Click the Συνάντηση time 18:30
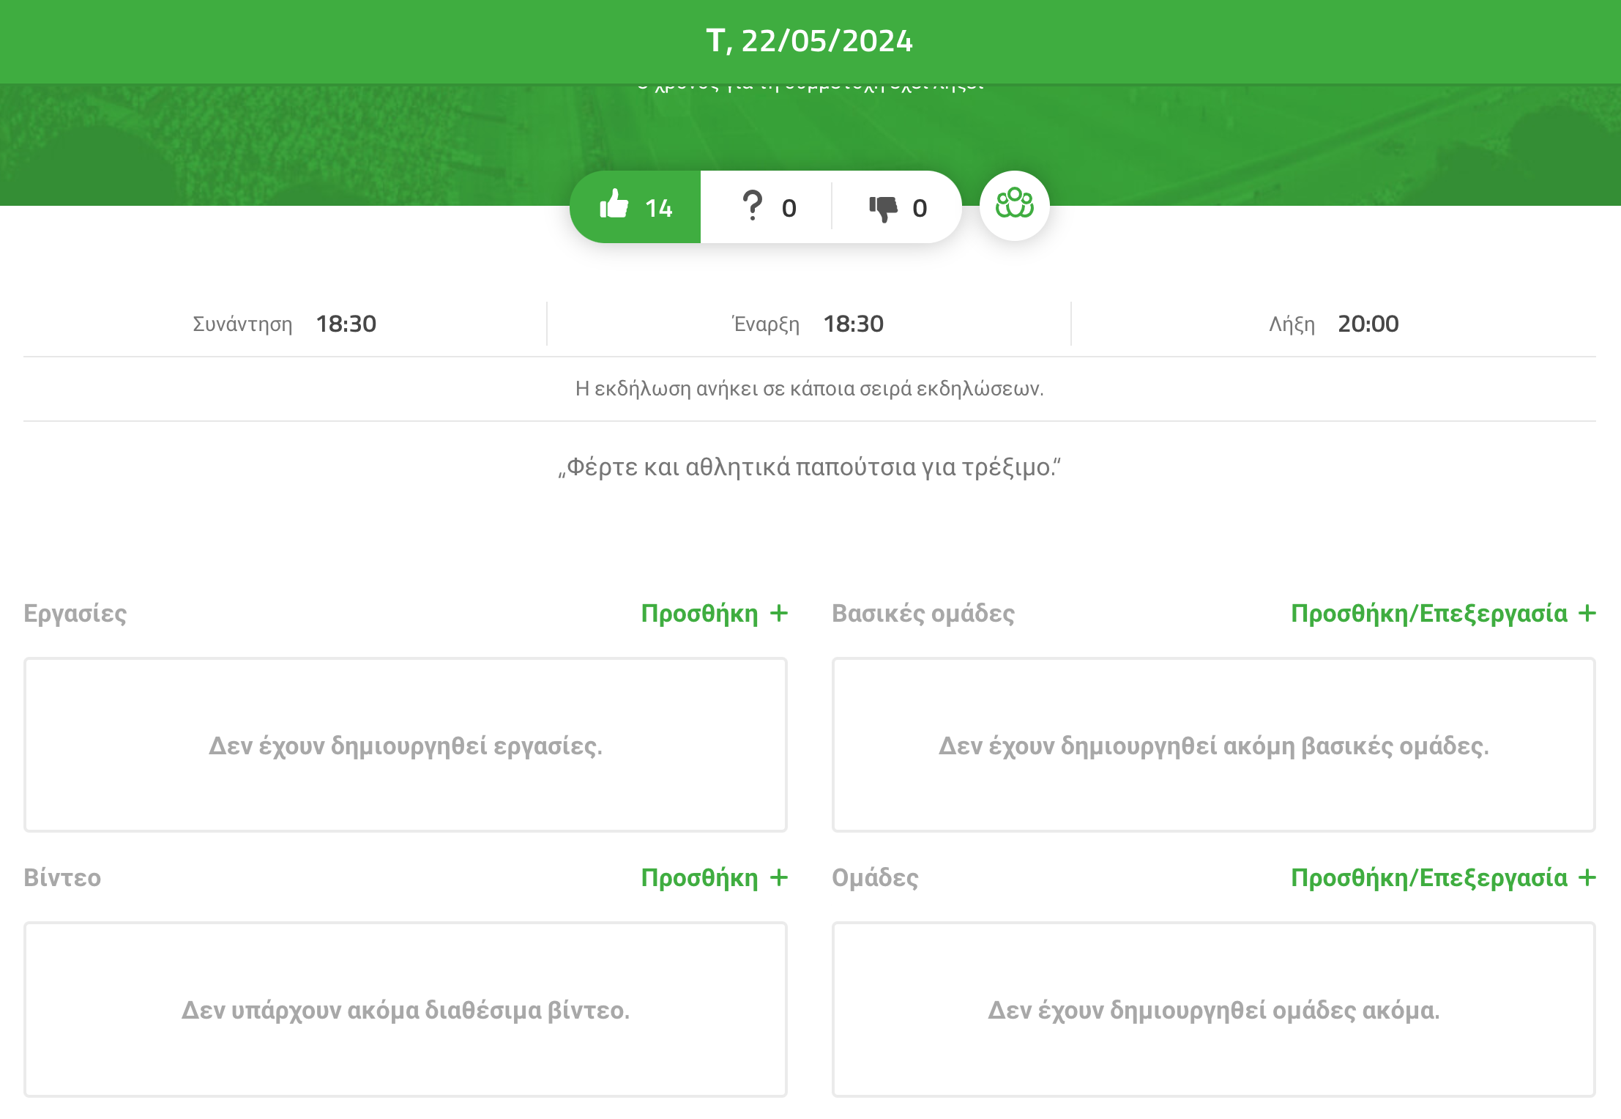This screenshot has width=1621, height=1119. click(346, 324)
